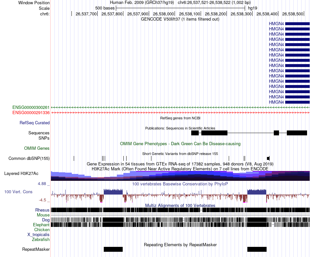
Task: Click the GENCODE V50lift37 track title
Action: [x=180, y=19]
